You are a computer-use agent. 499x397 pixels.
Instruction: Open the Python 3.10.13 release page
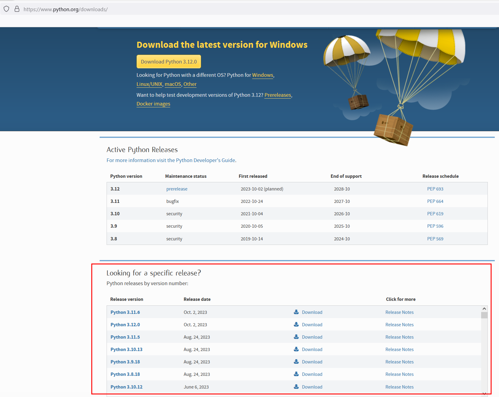126,350
